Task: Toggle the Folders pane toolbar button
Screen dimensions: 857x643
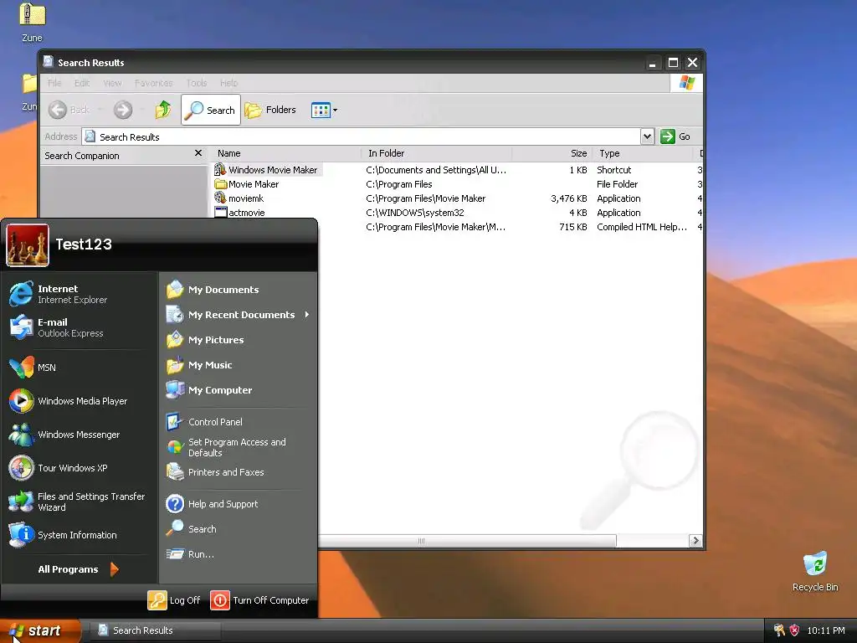Action: coord(270,110)
